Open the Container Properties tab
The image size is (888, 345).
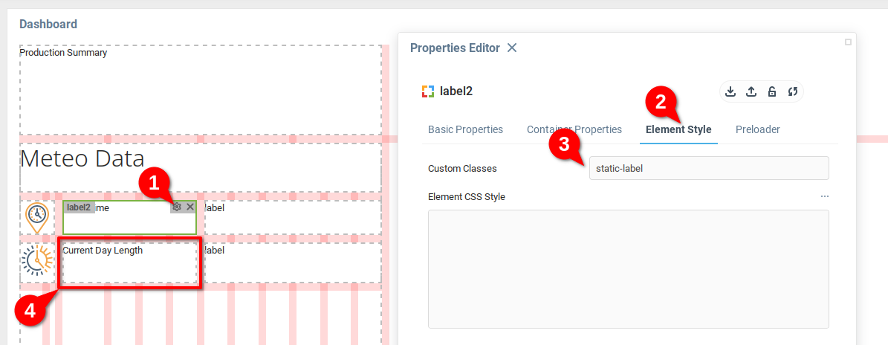point(574,129)
